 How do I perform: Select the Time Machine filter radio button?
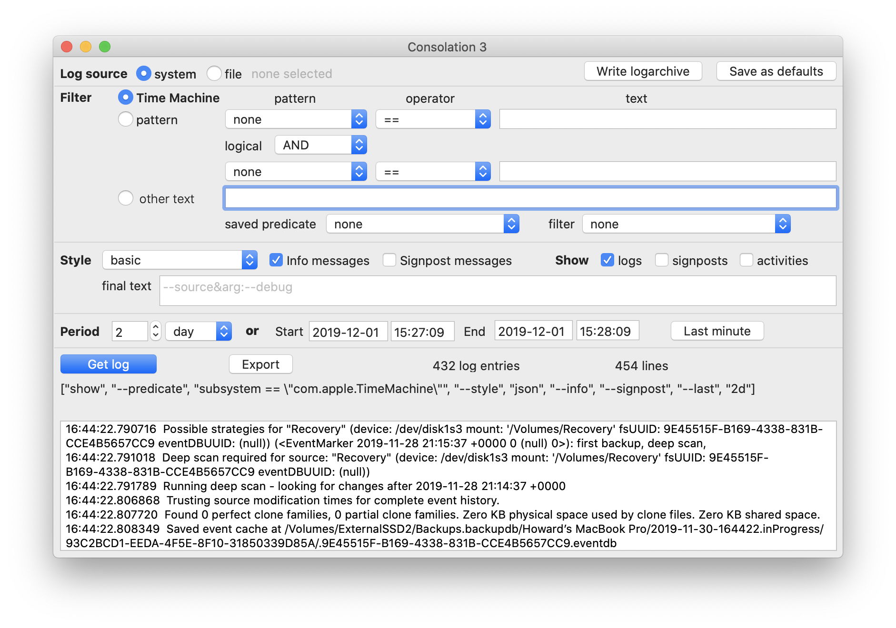pos(125,98)
